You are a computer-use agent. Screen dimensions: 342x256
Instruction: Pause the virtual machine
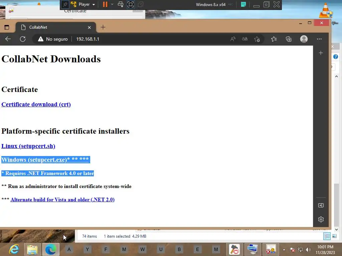pos(105,4)
